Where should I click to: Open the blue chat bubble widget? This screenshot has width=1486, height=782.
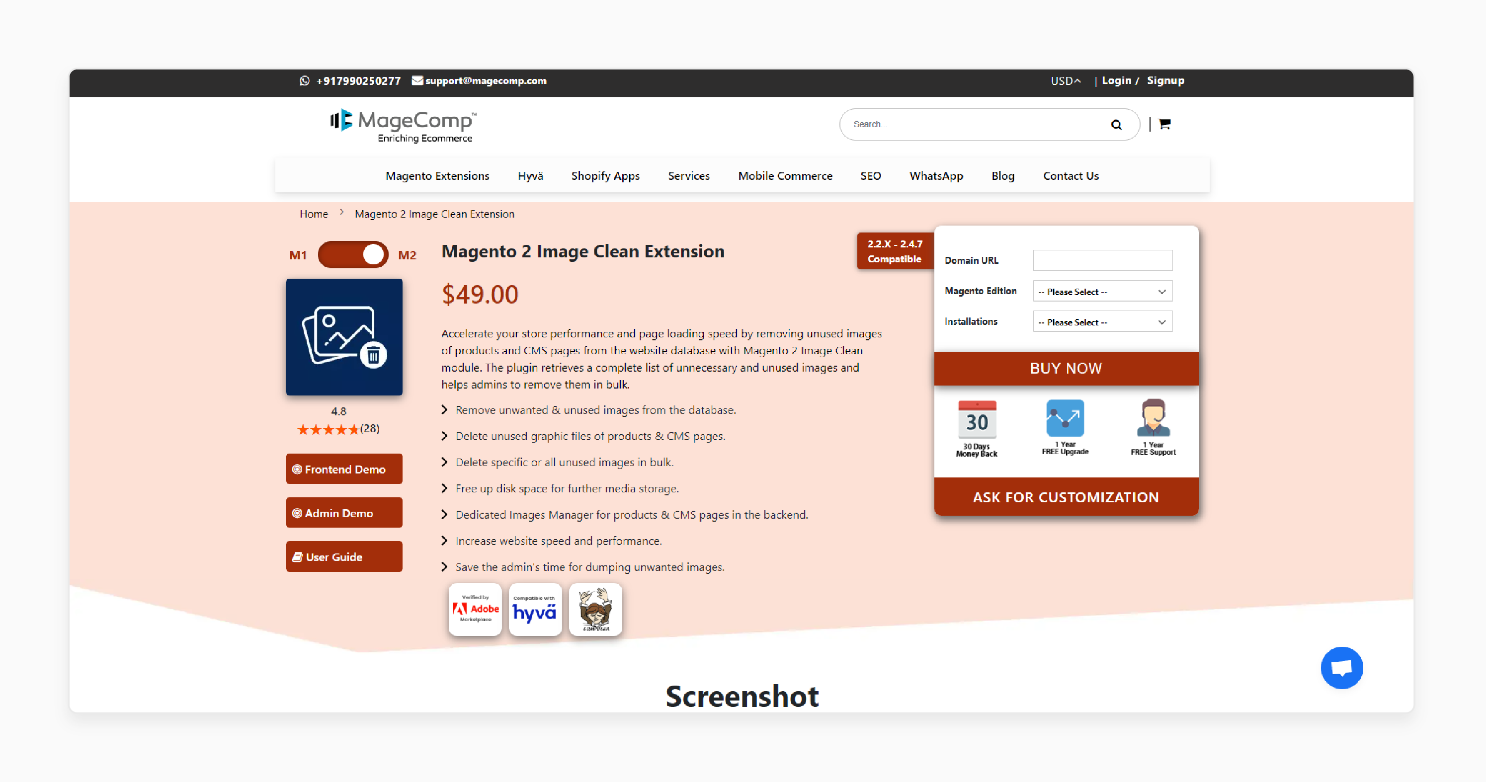(1342, 668)
